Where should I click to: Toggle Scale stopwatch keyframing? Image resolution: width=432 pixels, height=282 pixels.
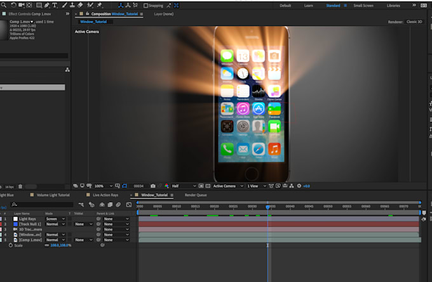[x=10, y=245]
